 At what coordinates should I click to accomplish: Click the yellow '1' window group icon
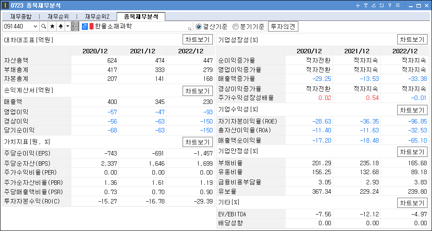pyautogui.click(x=5, y=5)
